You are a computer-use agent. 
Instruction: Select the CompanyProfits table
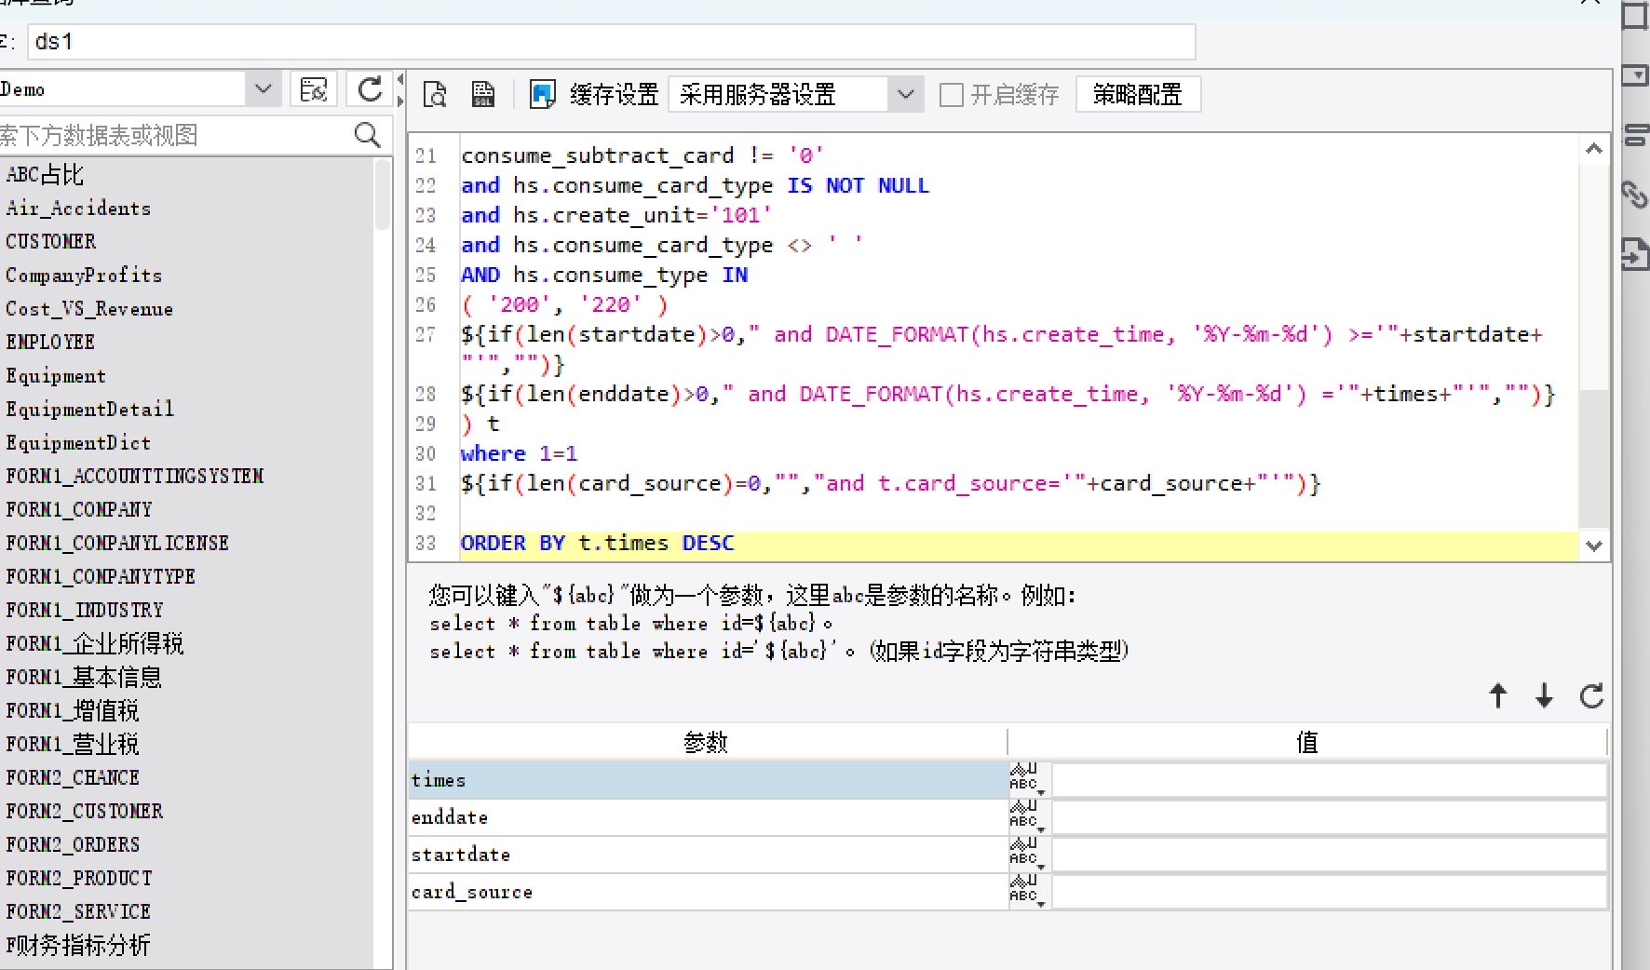pyautogui.click(x=84, y=275)
